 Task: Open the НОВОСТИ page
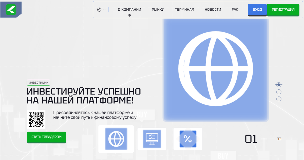click(213, 9)
